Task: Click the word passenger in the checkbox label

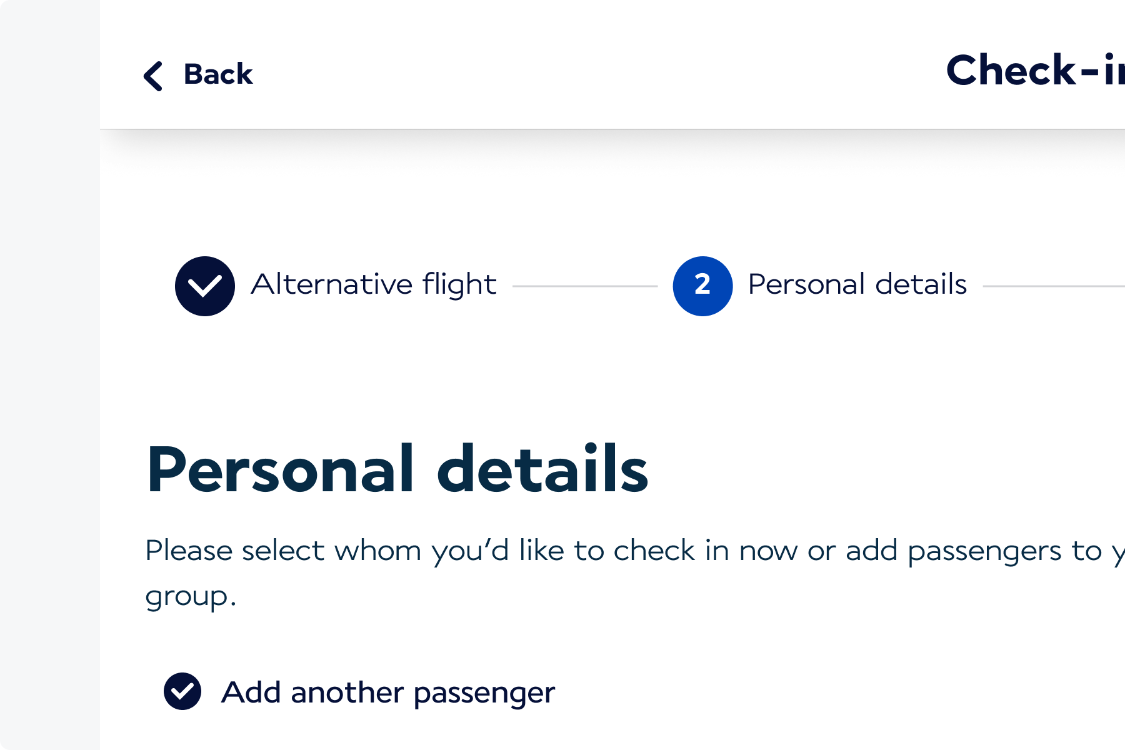Action: pos(484,694)
